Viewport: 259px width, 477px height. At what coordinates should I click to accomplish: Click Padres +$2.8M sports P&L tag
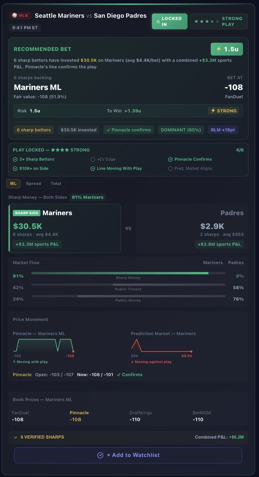(219, 244)
